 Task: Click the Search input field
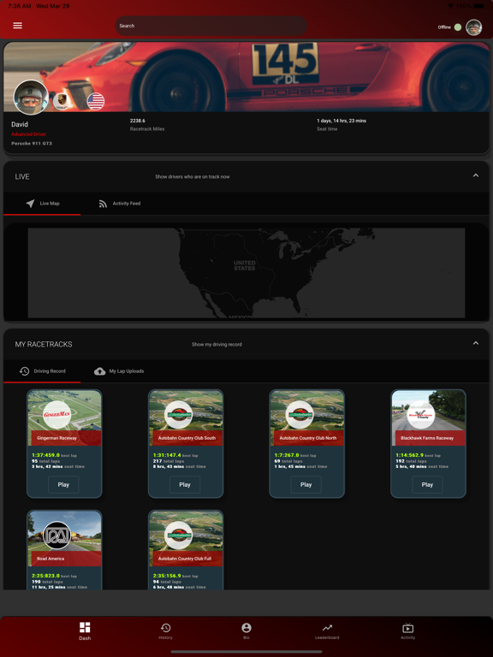(211, 26)
